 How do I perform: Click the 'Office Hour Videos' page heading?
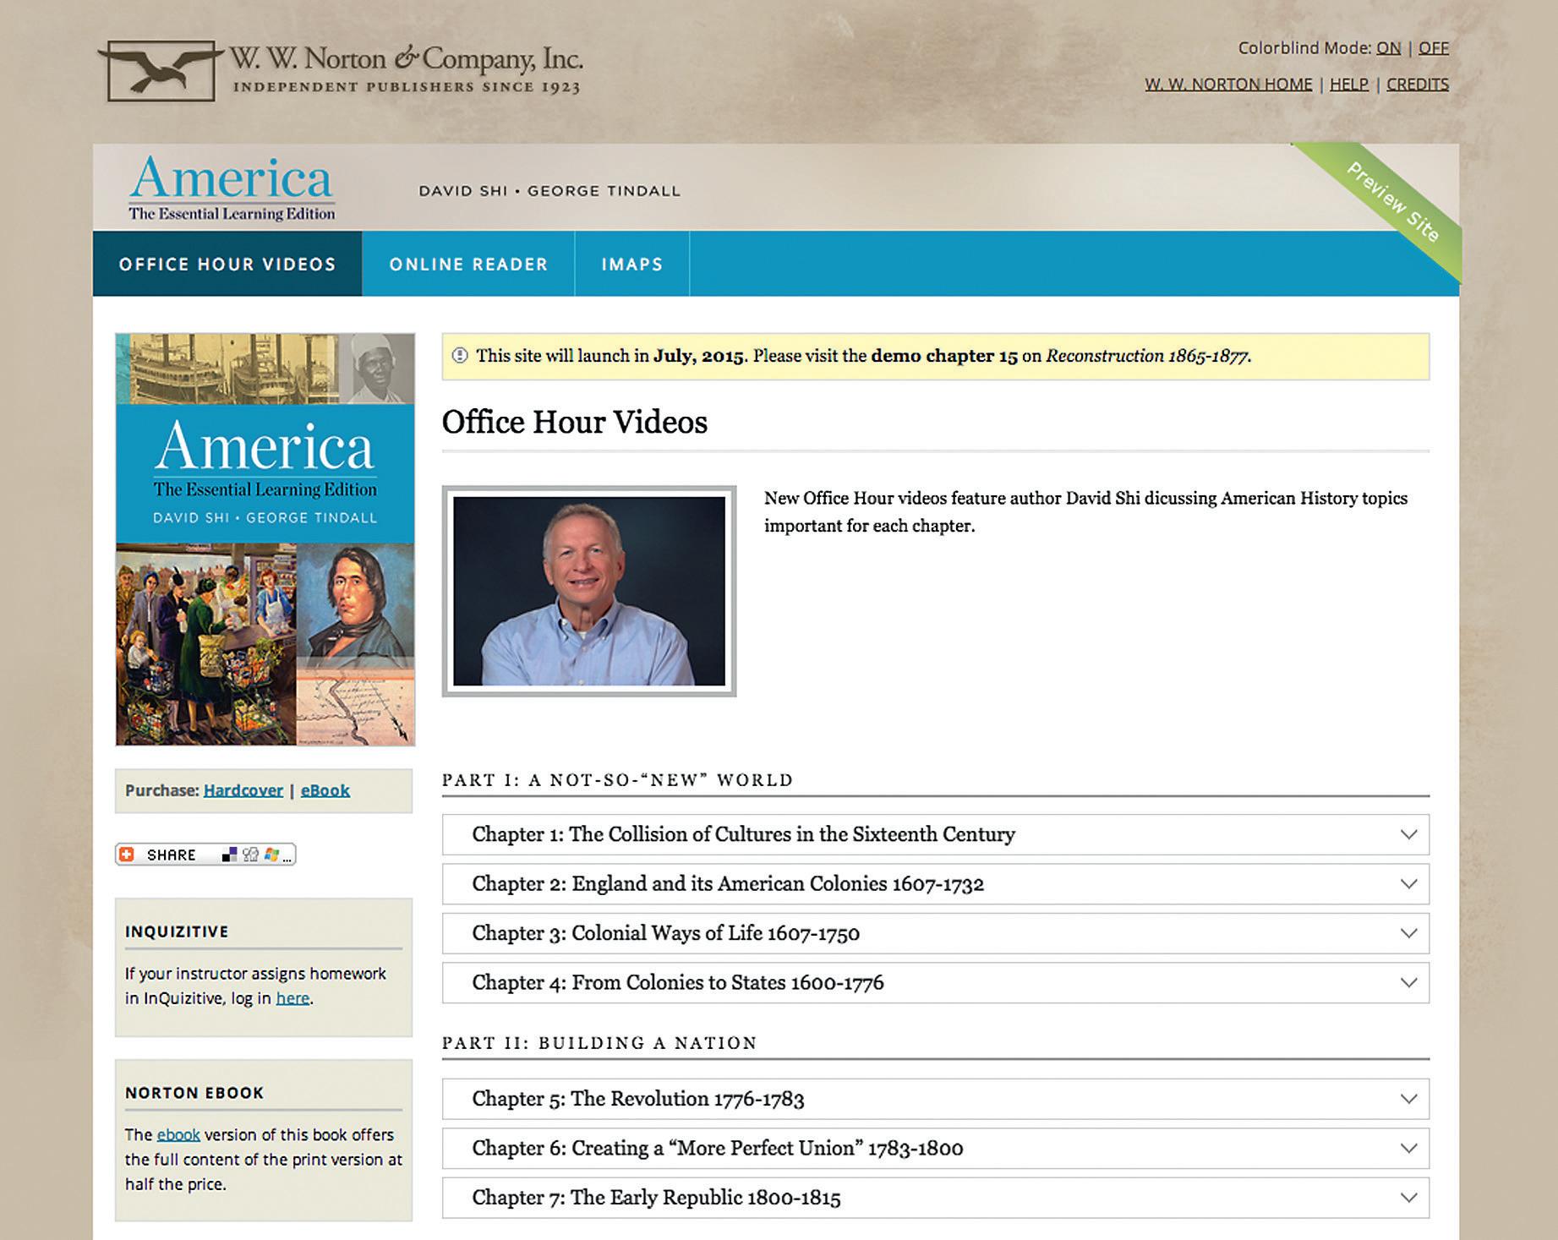coord(575,423)
